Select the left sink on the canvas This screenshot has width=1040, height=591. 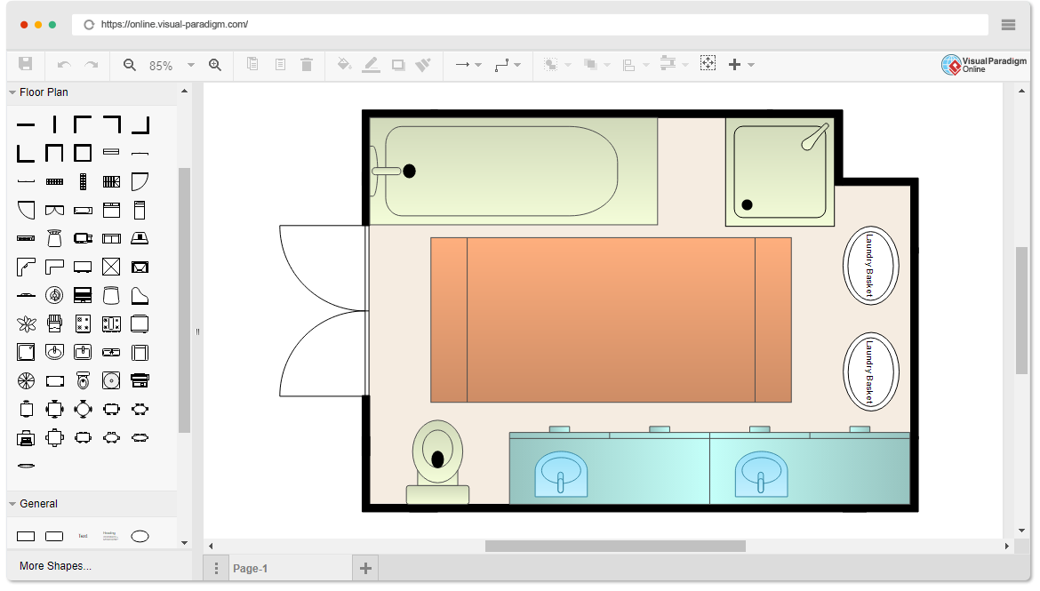pyautogui.click(x=561, y=474)
